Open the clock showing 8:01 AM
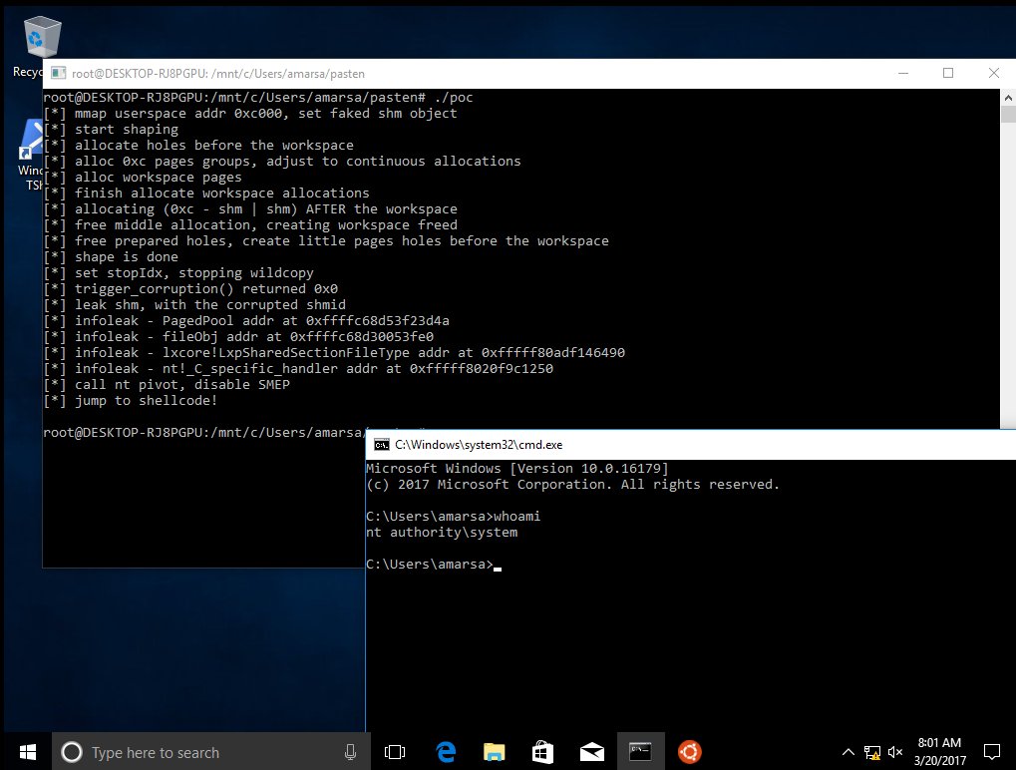 point(939,752)
